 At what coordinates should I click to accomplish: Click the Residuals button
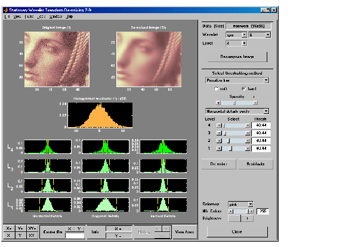point(256,164)
